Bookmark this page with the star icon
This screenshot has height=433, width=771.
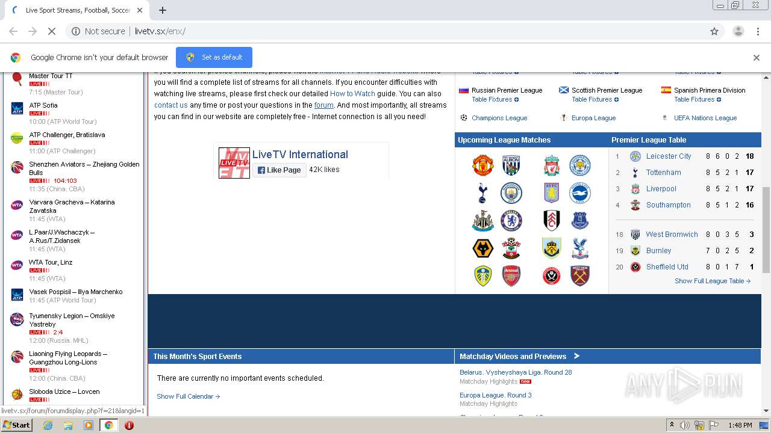pos(714,31)
